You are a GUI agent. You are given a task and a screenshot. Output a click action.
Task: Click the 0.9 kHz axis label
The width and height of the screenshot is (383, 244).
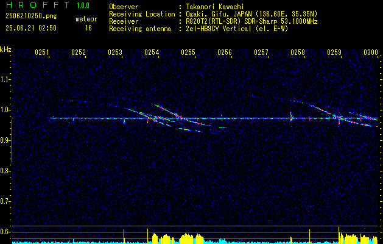pos(5,140)
